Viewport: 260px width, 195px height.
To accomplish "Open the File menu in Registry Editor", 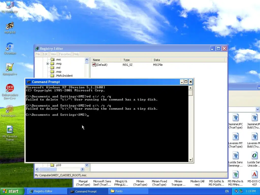I will [38, 54].
